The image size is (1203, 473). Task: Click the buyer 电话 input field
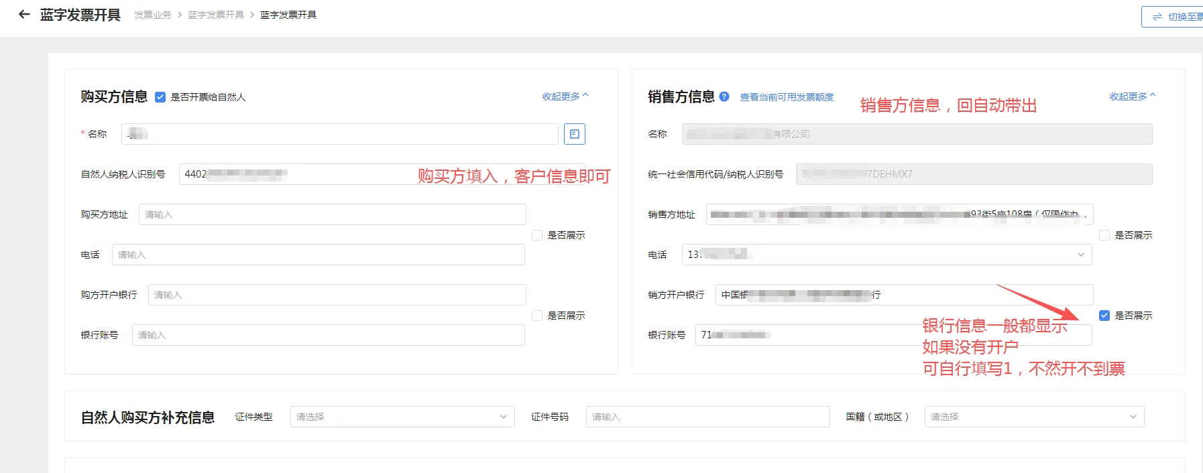tap(319, 255)
